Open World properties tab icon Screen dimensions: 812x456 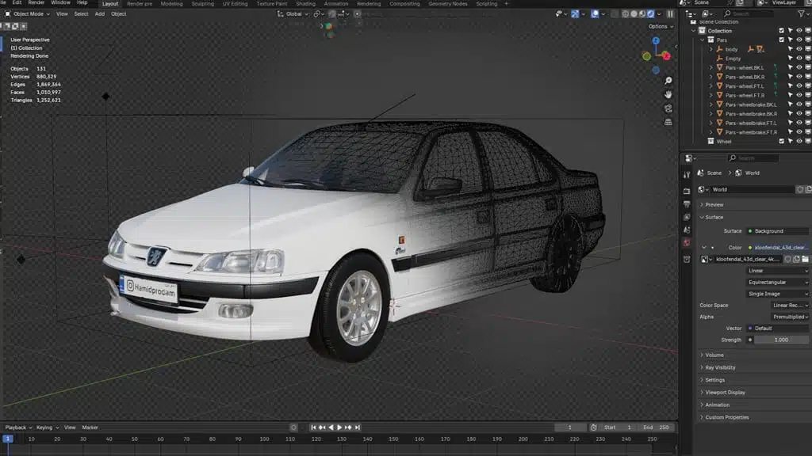[687, 242]
